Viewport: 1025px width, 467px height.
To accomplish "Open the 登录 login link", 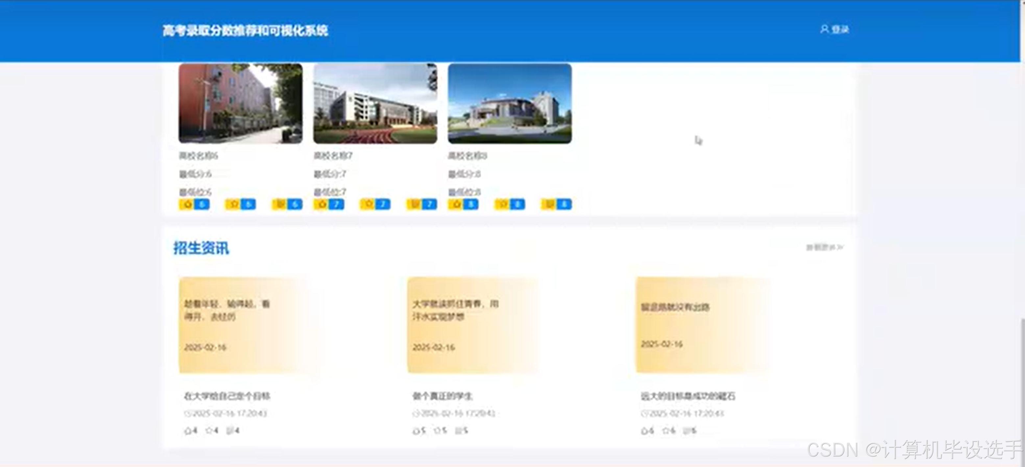I will tap(840, 30).
